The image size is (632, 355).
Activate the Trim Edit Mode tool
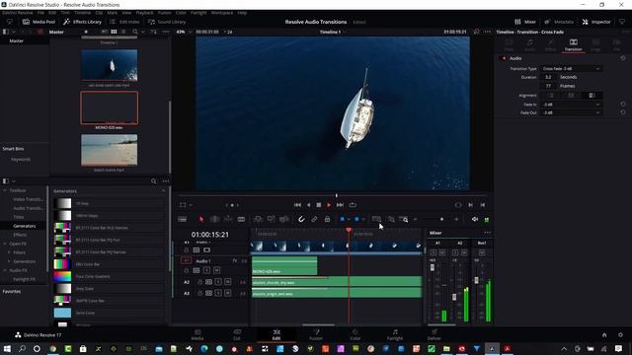pos(215,219)
